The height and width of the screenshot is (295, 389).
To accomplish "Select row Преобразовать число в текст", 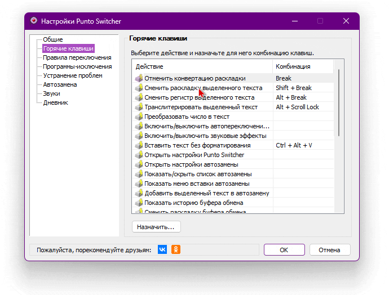I will [x=233, y=117].
